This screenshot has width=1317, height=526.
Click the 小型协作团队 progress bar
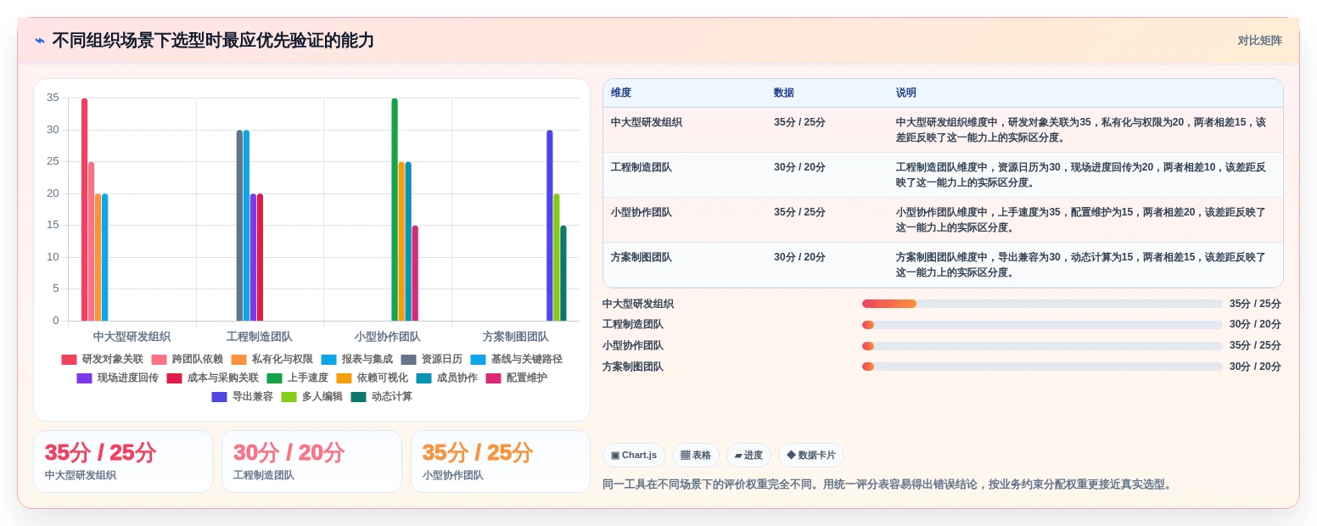[1042, 346]
